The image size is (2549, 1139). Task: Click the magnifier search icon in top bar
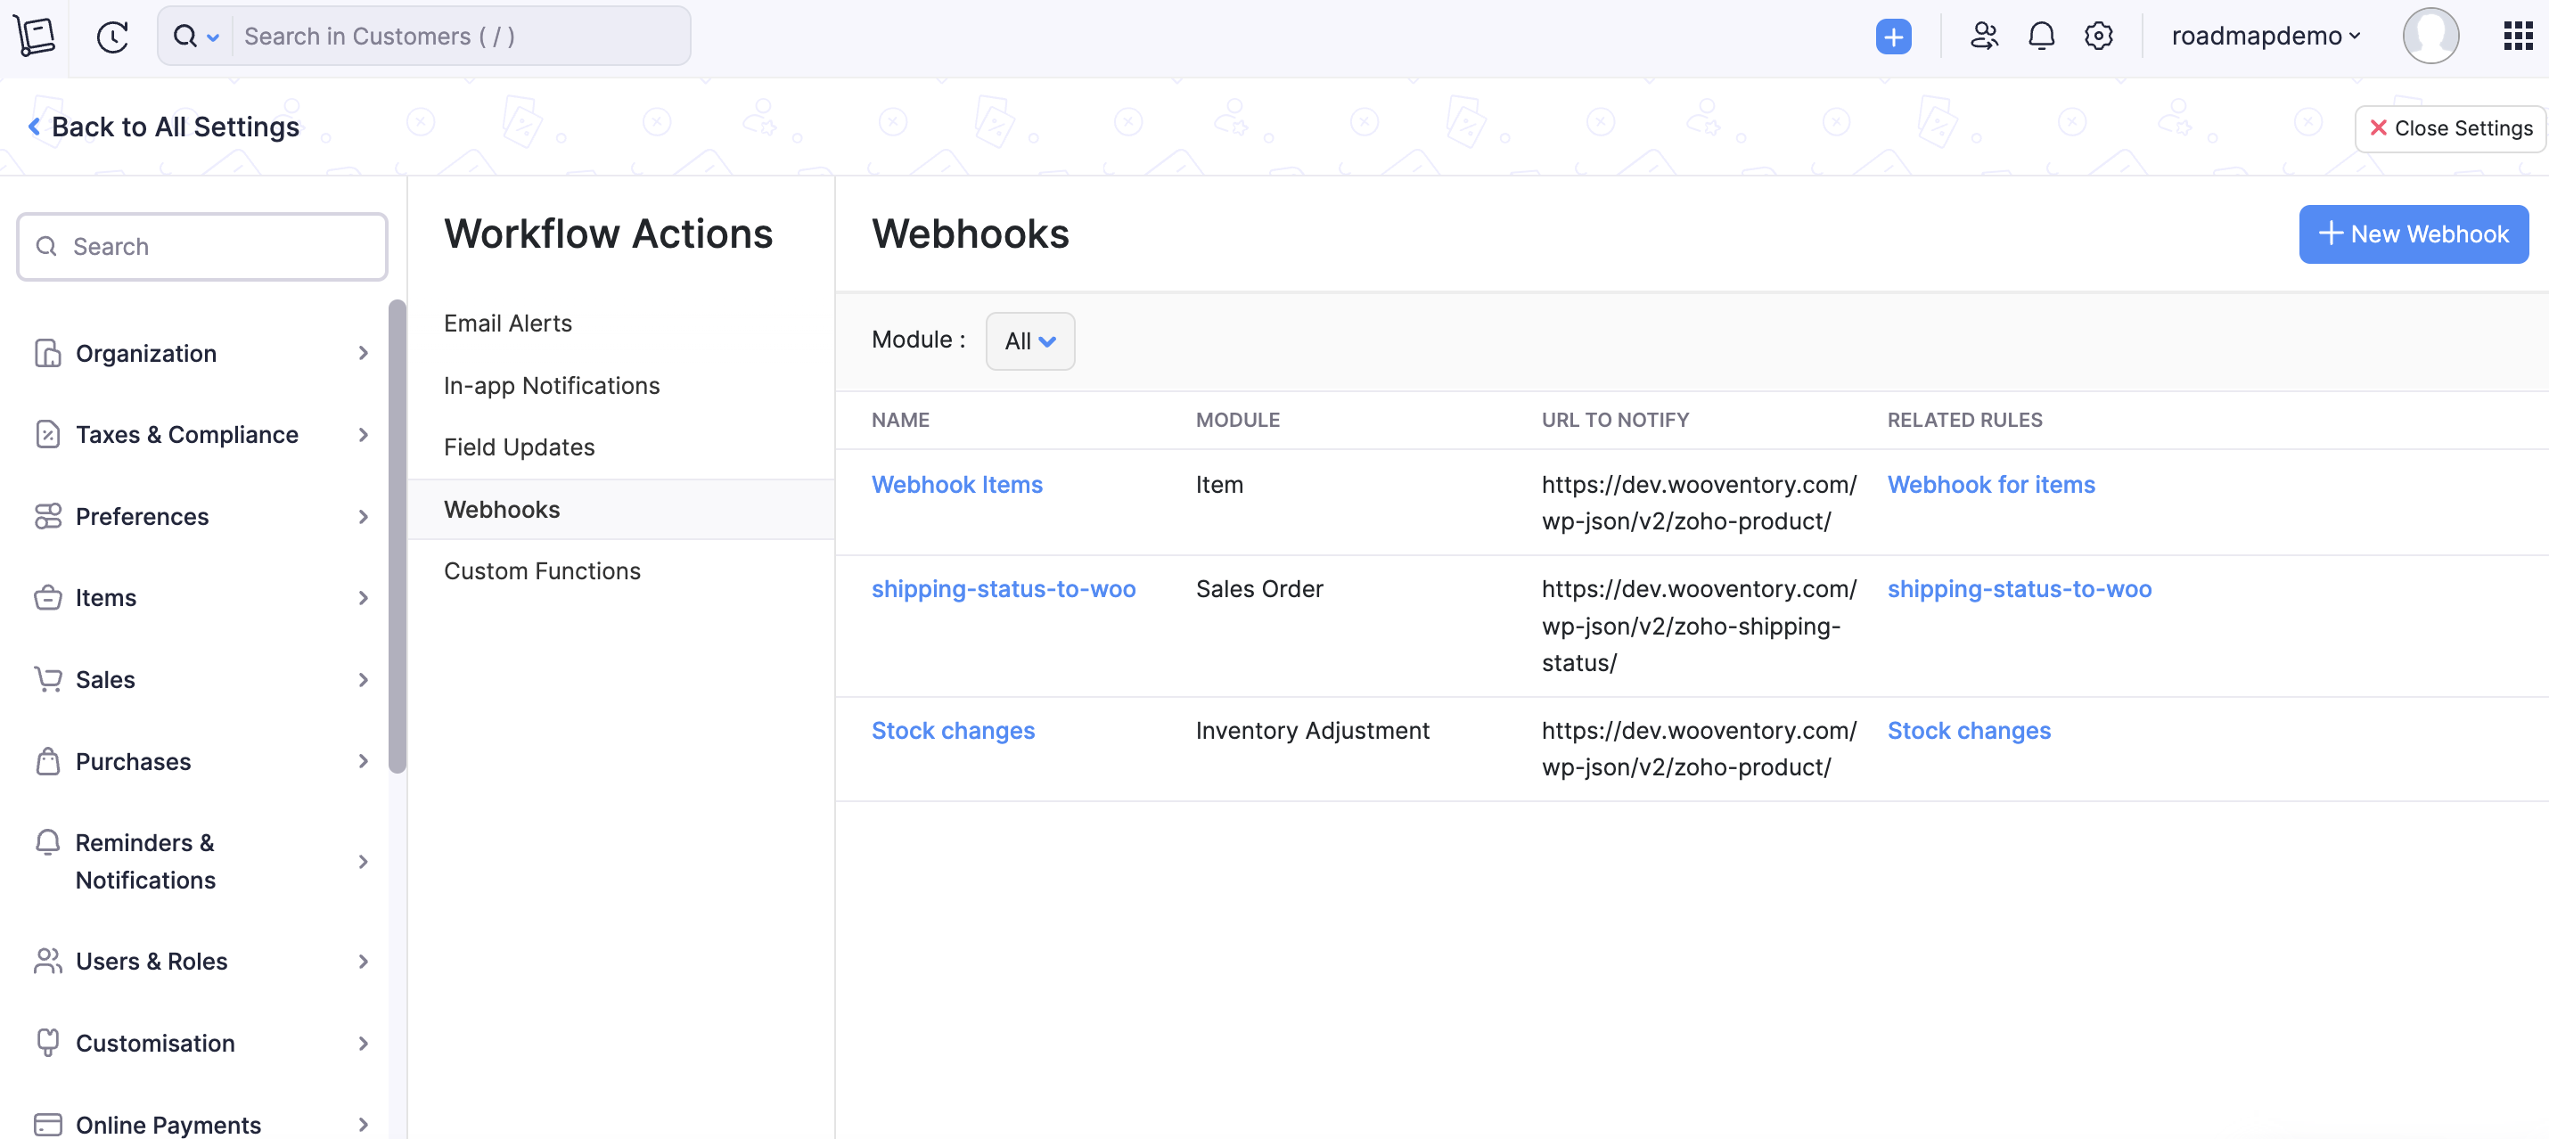coord(185,37)
